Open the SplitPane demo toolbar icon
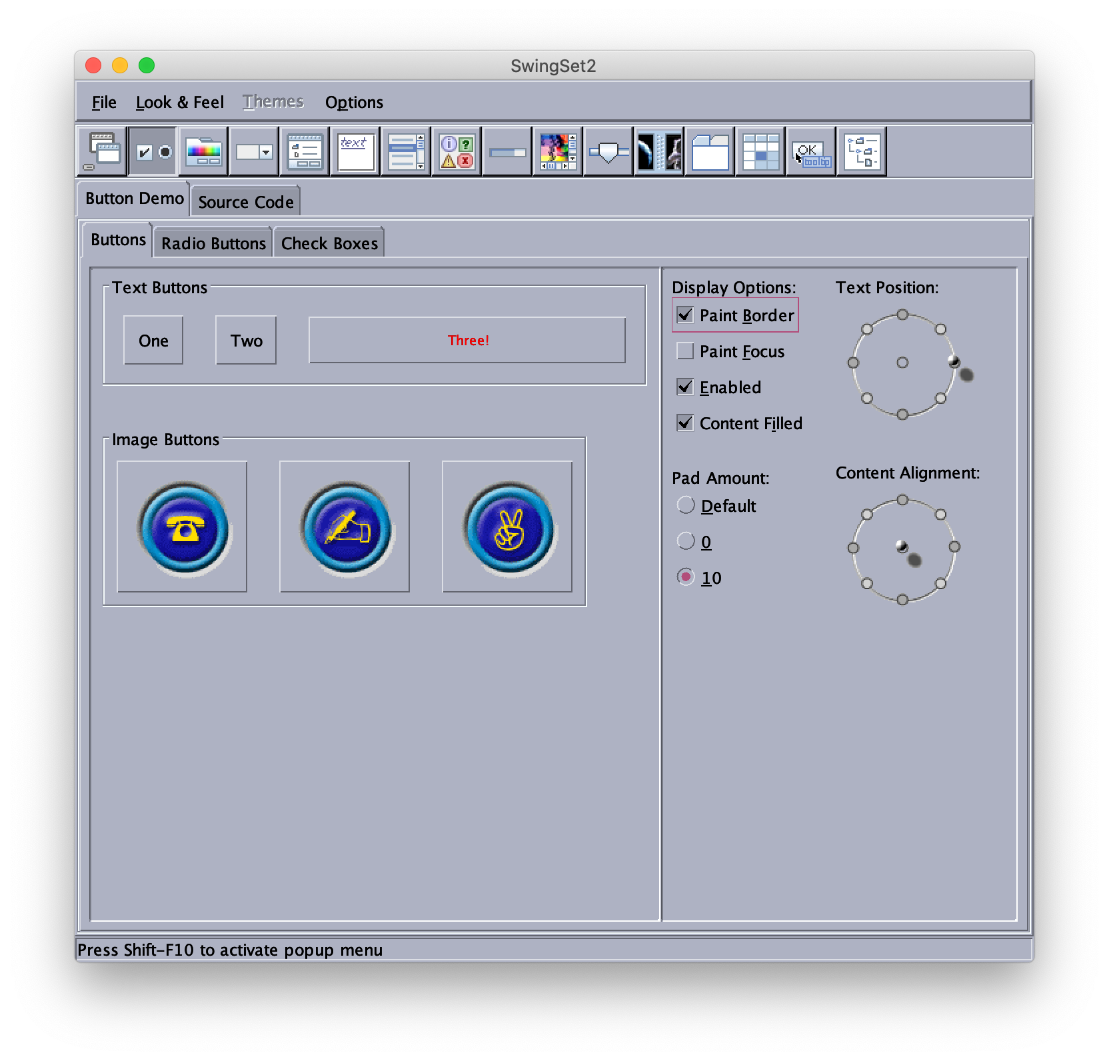 pos(659,151)
